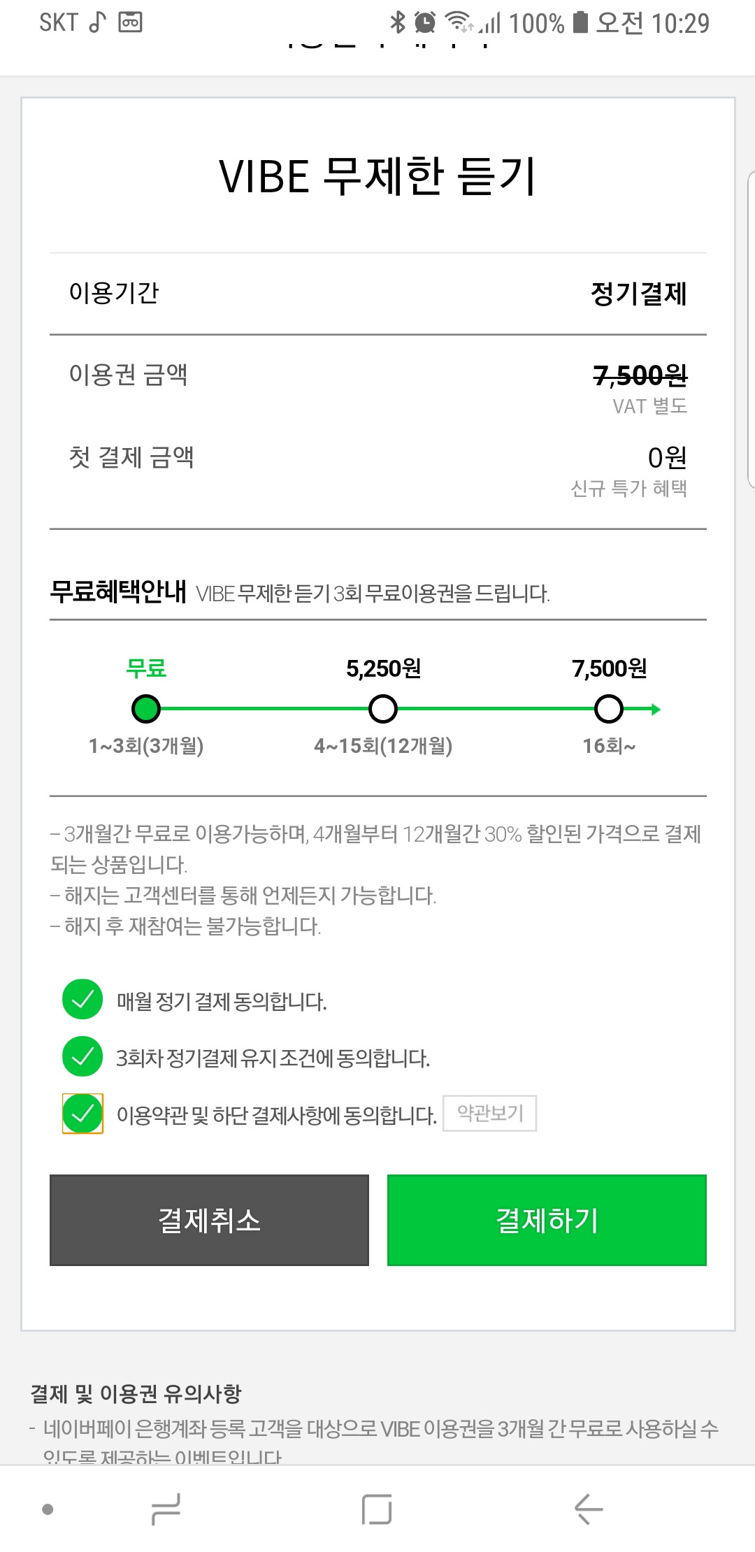Select the 7,500원 timeline circle

point(609,709)
